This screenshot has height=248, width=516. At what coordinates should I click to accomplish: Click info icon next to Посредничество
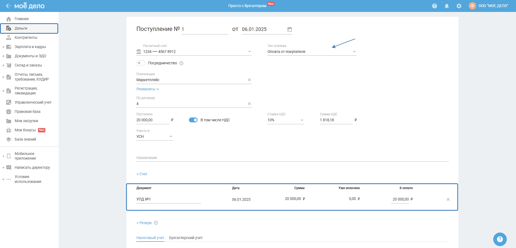click(182, 63)
